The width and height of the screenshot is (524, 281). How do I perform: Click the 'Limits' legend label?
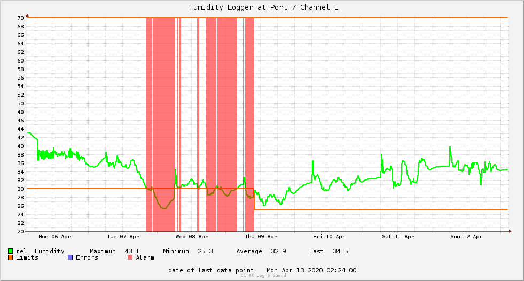pyautogui.click(x=27, y=257)
